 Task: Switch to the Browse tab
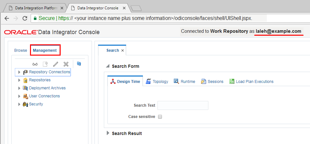click(x=21, y=50)
